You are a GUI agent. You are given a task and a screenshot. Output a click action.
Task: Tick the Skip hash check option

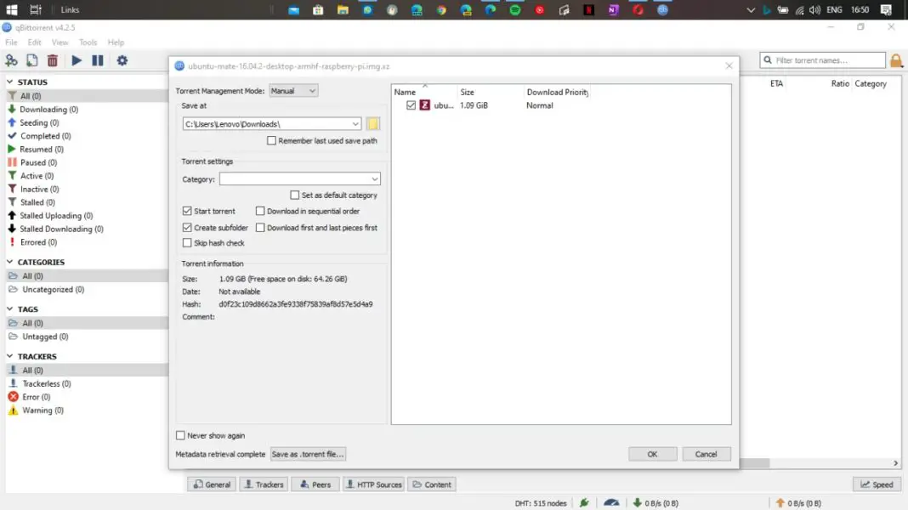[x=187, y=243]
